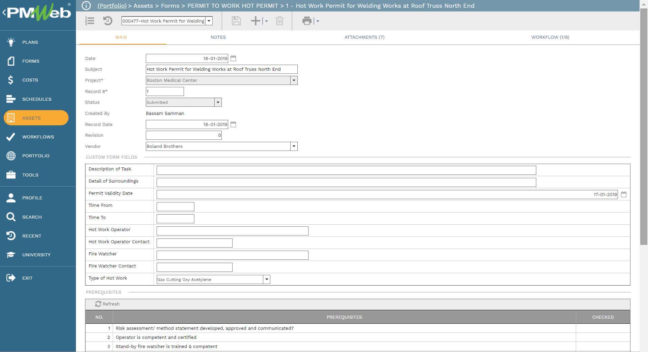Image resolution: width=648 pixels, height=352 pixels.
Task: Expand the record selector dropdown
Action: coord(209,21)
